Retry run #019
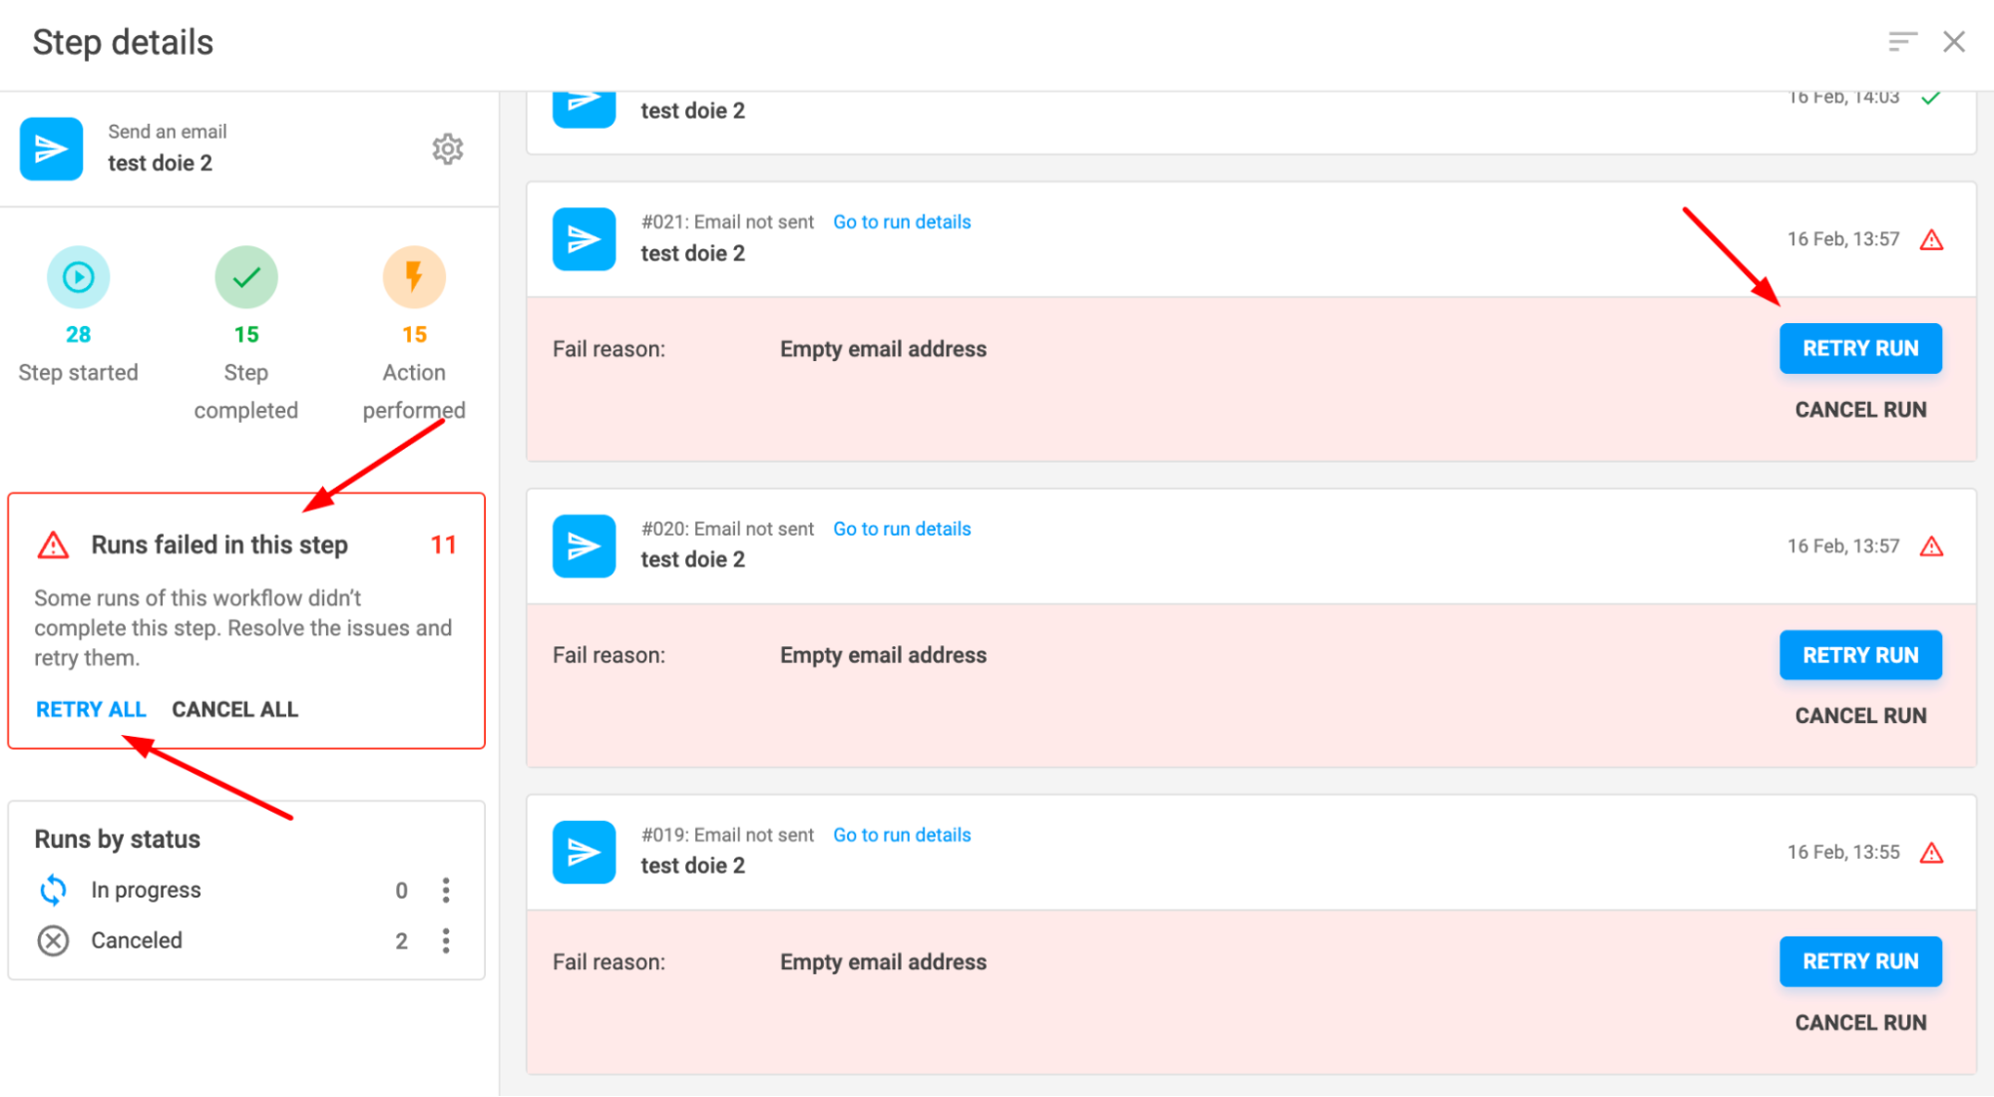 pyautogui.click(x=1860, y=961)
